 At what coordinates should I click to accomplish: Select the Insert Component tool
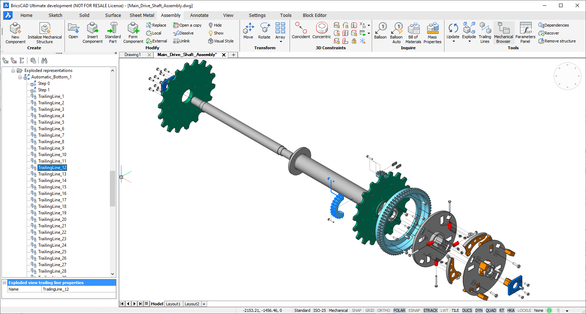pos(93,29)
